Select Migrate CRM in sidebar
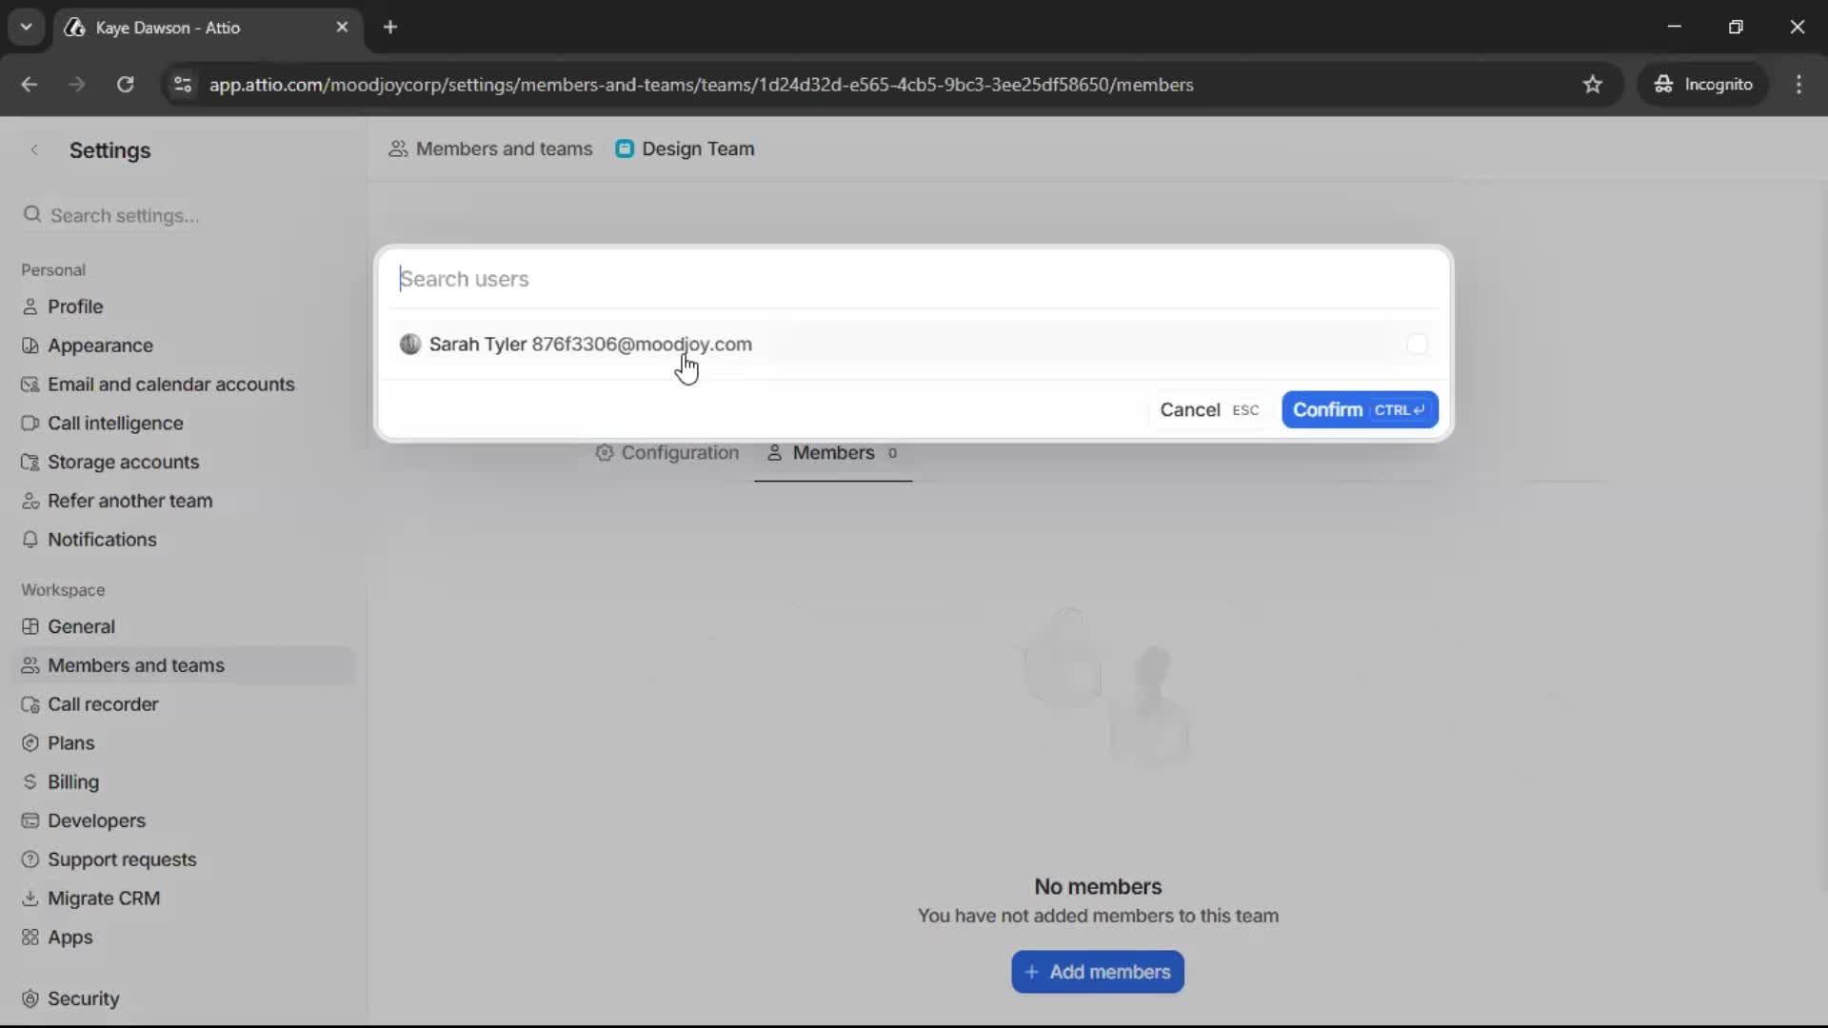The width and height of the screenshot is (1828, 1028). point(105,898)
